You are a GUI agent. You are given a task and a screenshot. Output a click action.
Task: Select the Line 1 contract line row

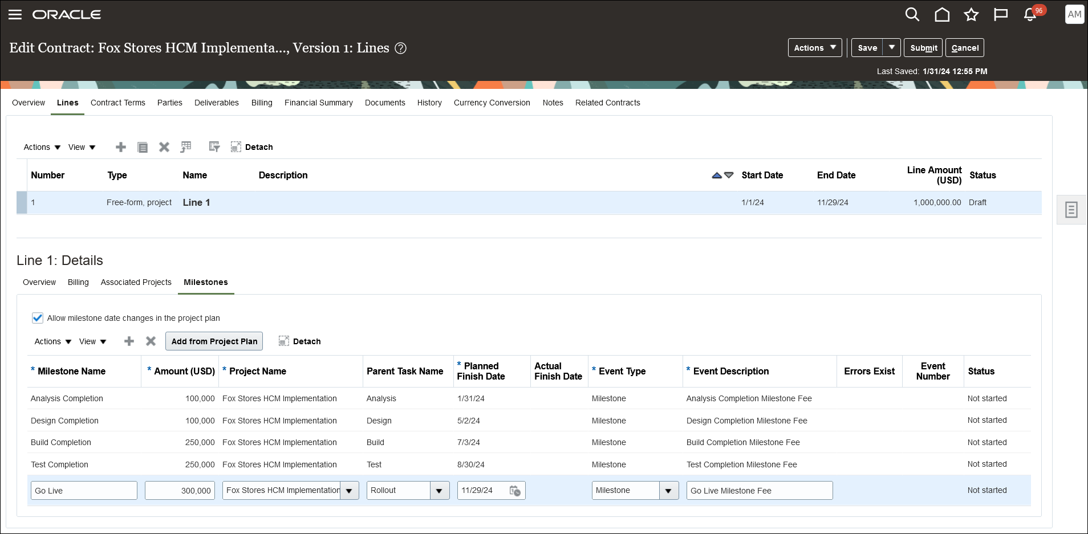point(529,202)
